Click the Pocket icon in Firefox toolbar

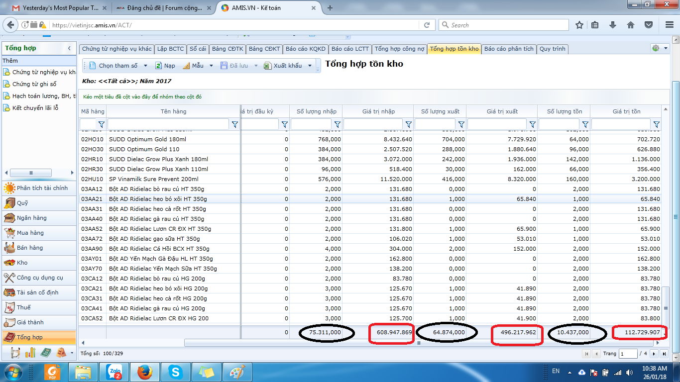point(649,25)
